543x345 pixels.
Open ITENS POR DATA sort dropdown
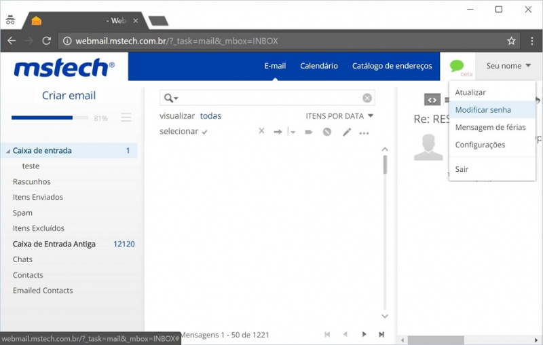(x=339, y=116)
